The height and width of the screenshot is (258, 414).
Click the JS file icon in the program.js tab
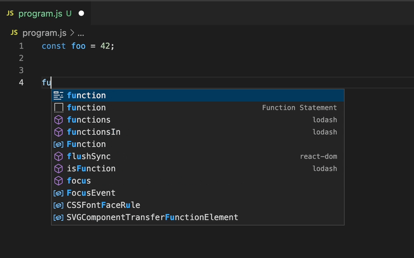click(x=10, y=13)
